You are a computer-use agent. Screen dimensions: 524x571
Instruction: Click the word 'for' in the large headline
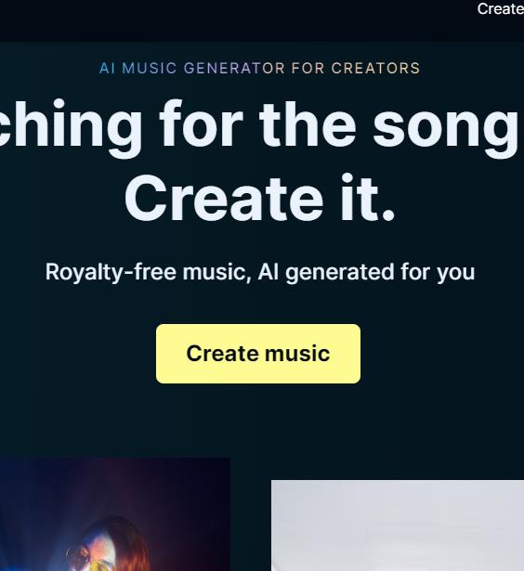click(x=202, y=123)
